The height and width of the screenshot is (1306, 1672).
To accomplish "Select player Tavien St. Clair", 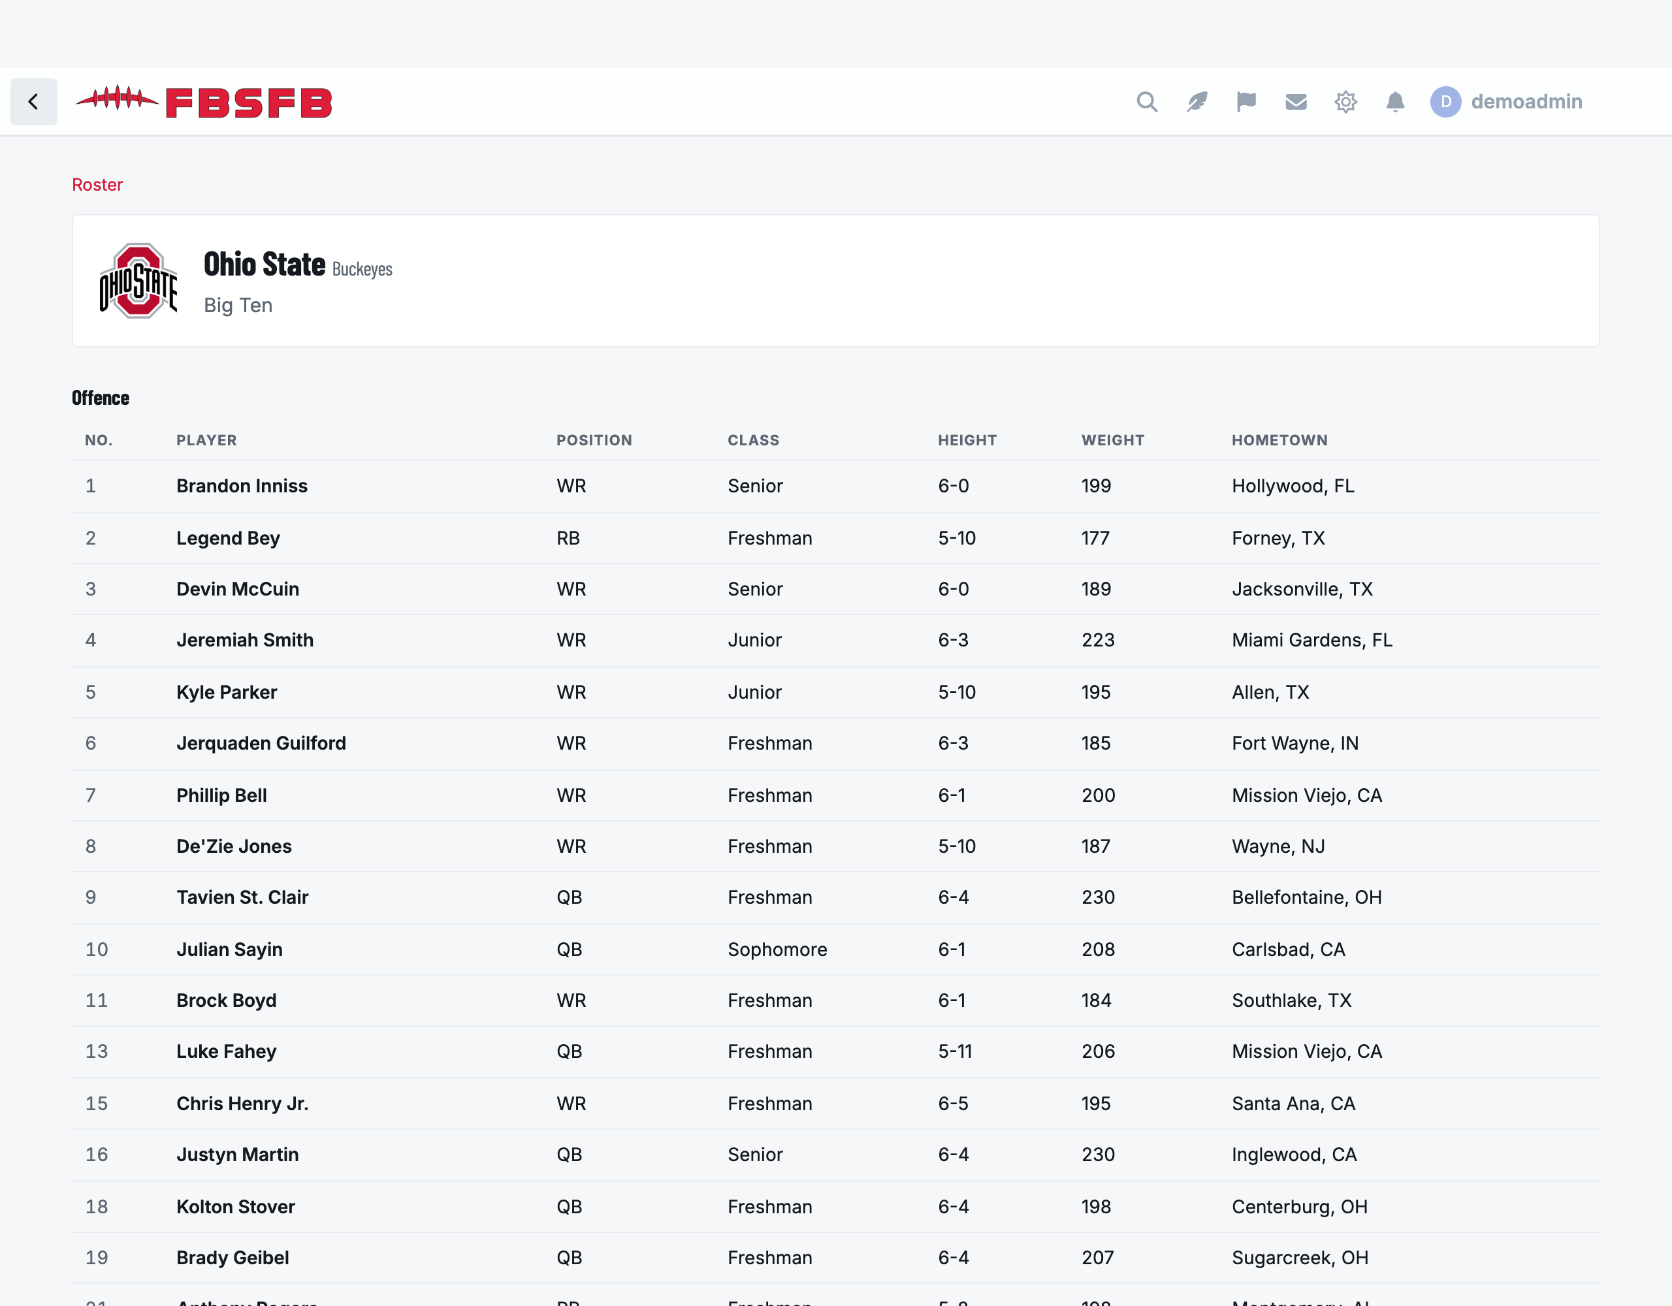I will pyautogui.click(x=242, y=897).
